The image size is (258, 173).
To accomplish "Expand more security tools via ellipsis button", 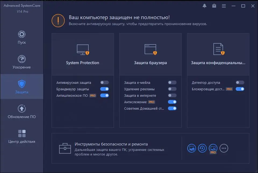I will coord(224,148).
